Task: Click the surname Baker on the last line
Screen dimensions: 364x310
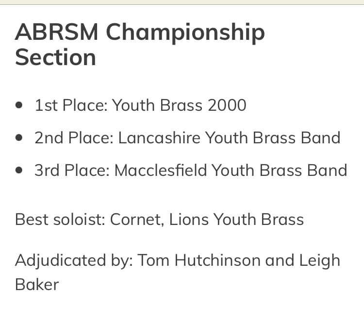Action: (x=37, y=284)
